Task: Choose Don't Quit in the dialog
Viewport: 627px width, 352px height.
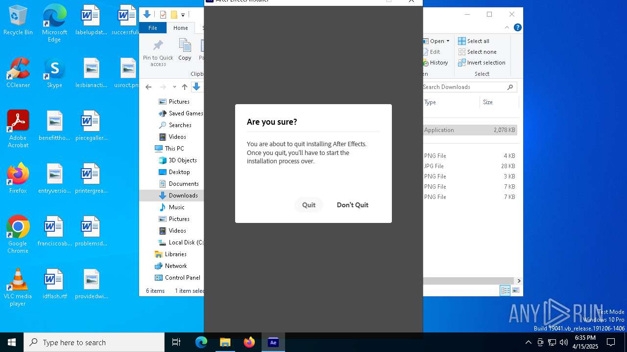Action: [x=352, y=205]
